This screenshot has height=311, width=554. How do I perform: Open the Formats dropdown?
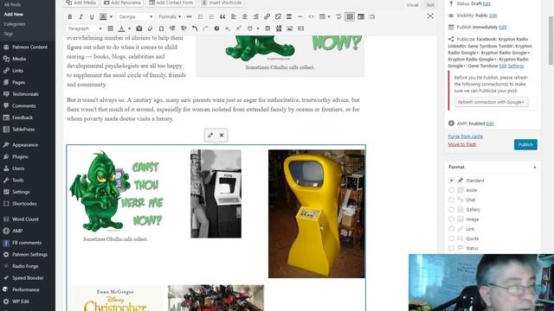coord(170,17)
